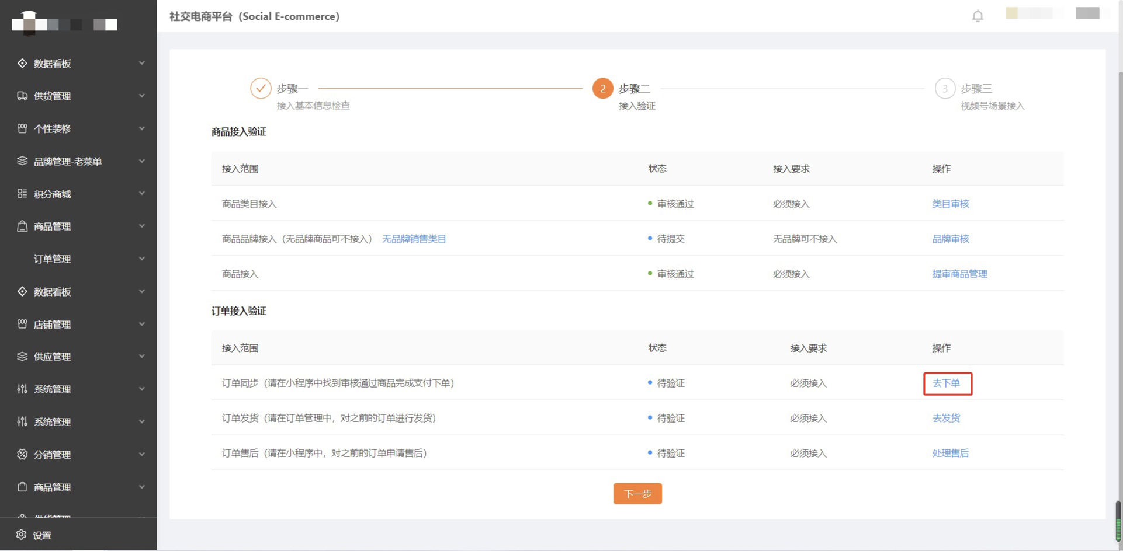The image size is (1123, 551).
Task: Open the 无品牌销售类目 link
Action: [x=414, y=239]
